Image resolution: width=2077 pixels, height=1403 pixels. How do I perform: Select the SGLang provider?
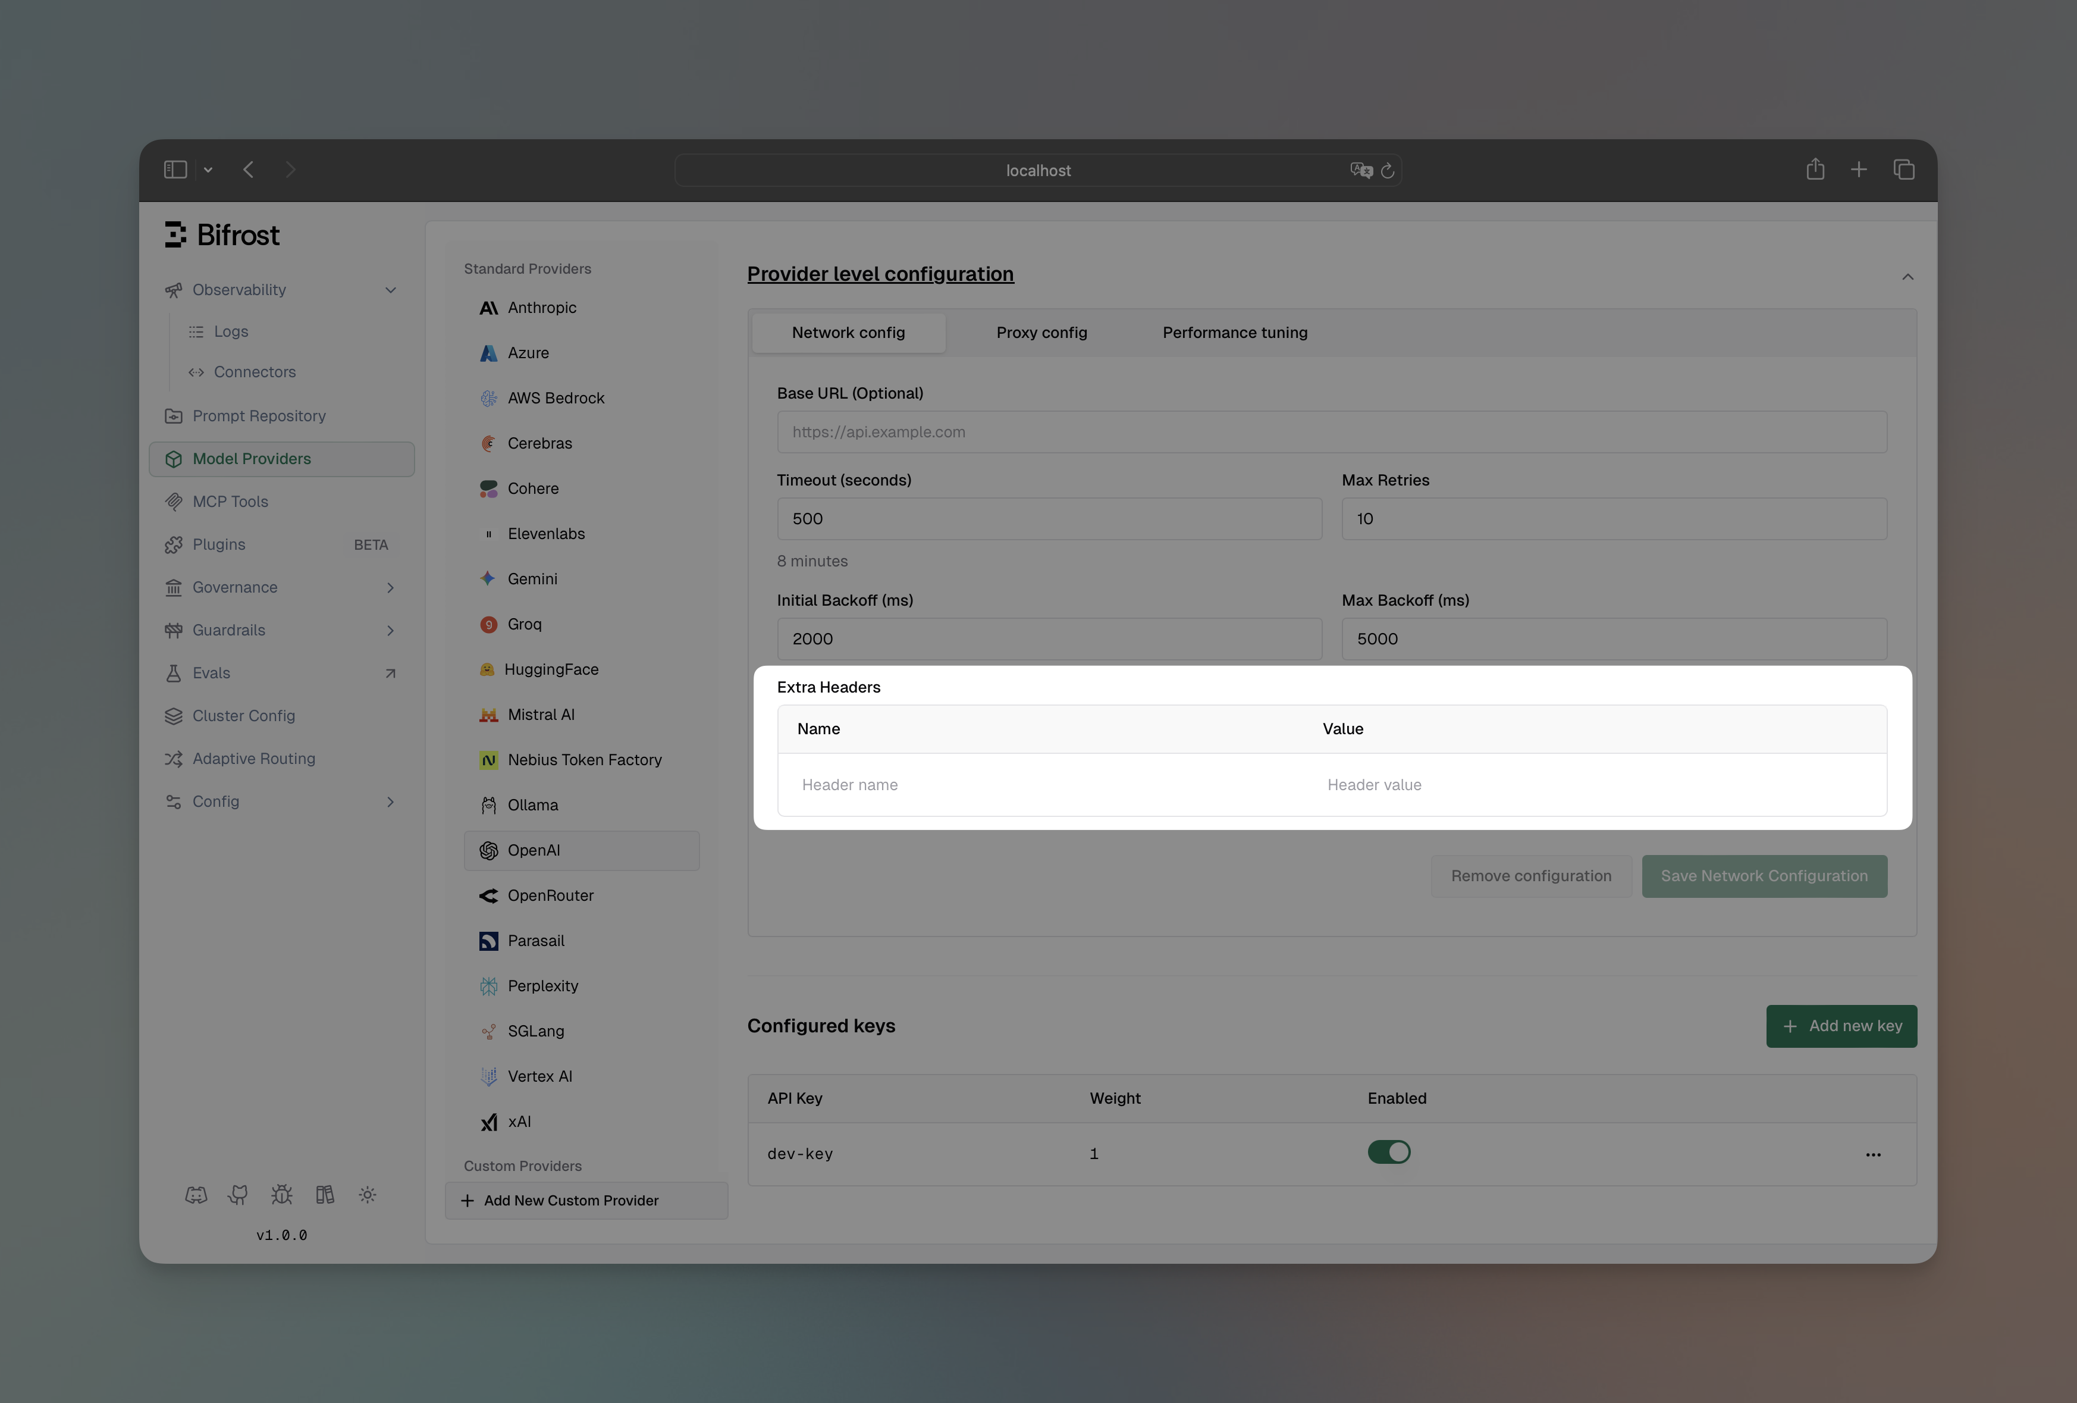[x=581, y=1031]
